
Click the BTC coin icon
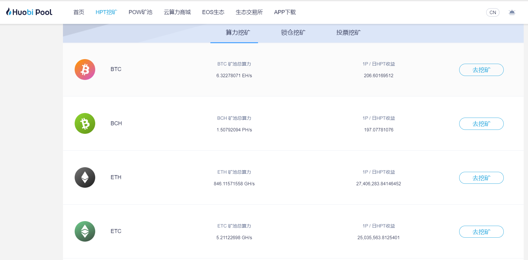(x=85, y=70)
